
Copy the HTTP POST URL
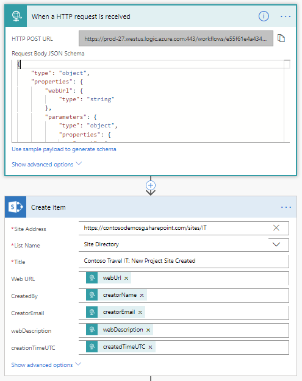281,38
